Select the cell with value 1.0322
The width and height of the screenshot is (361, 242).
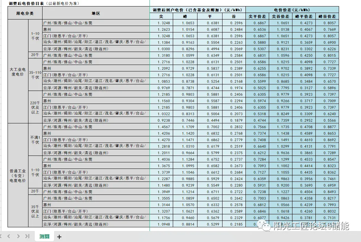click(x=161, y=114)
